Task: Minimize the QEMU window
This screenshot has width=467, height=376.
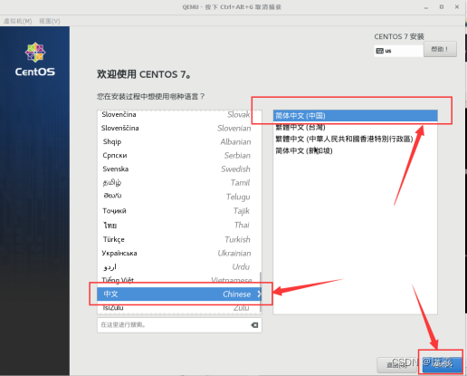Action: coord(426,7)
